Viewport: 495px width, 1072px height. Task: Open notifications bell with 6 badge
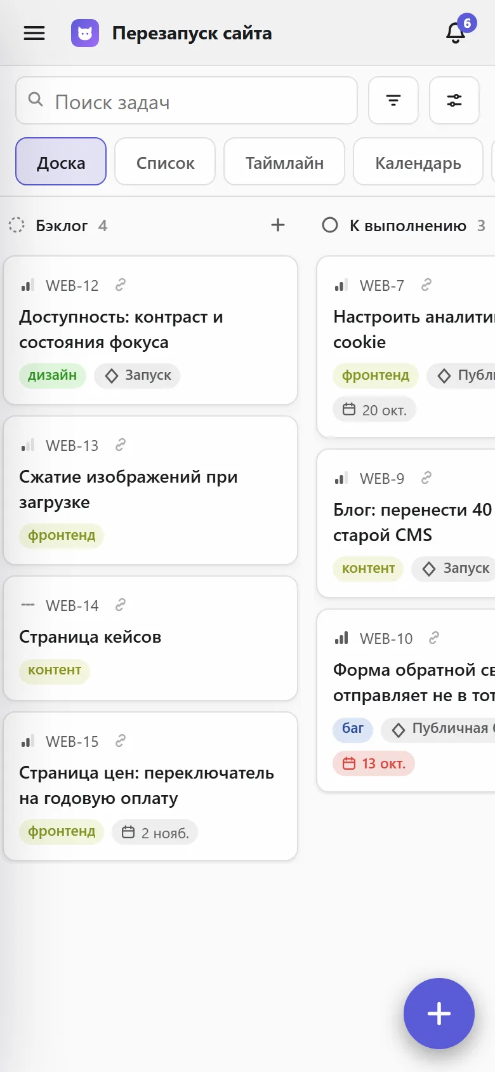click(456, 32)
